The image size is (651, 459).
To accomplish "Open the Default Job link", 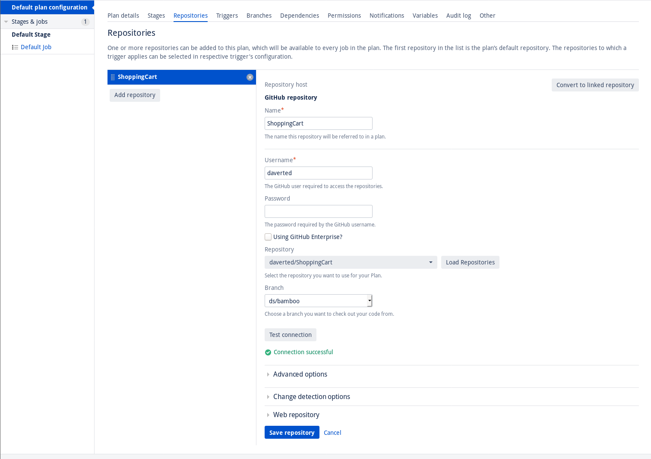I will click(36, 47).
